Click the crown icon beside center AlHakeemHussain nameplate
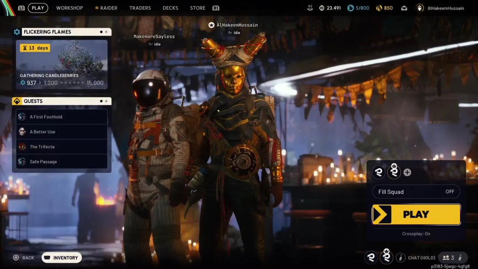The height and width of the screenshot is (269, 478). pyautogui.click(x=211, y=25)
